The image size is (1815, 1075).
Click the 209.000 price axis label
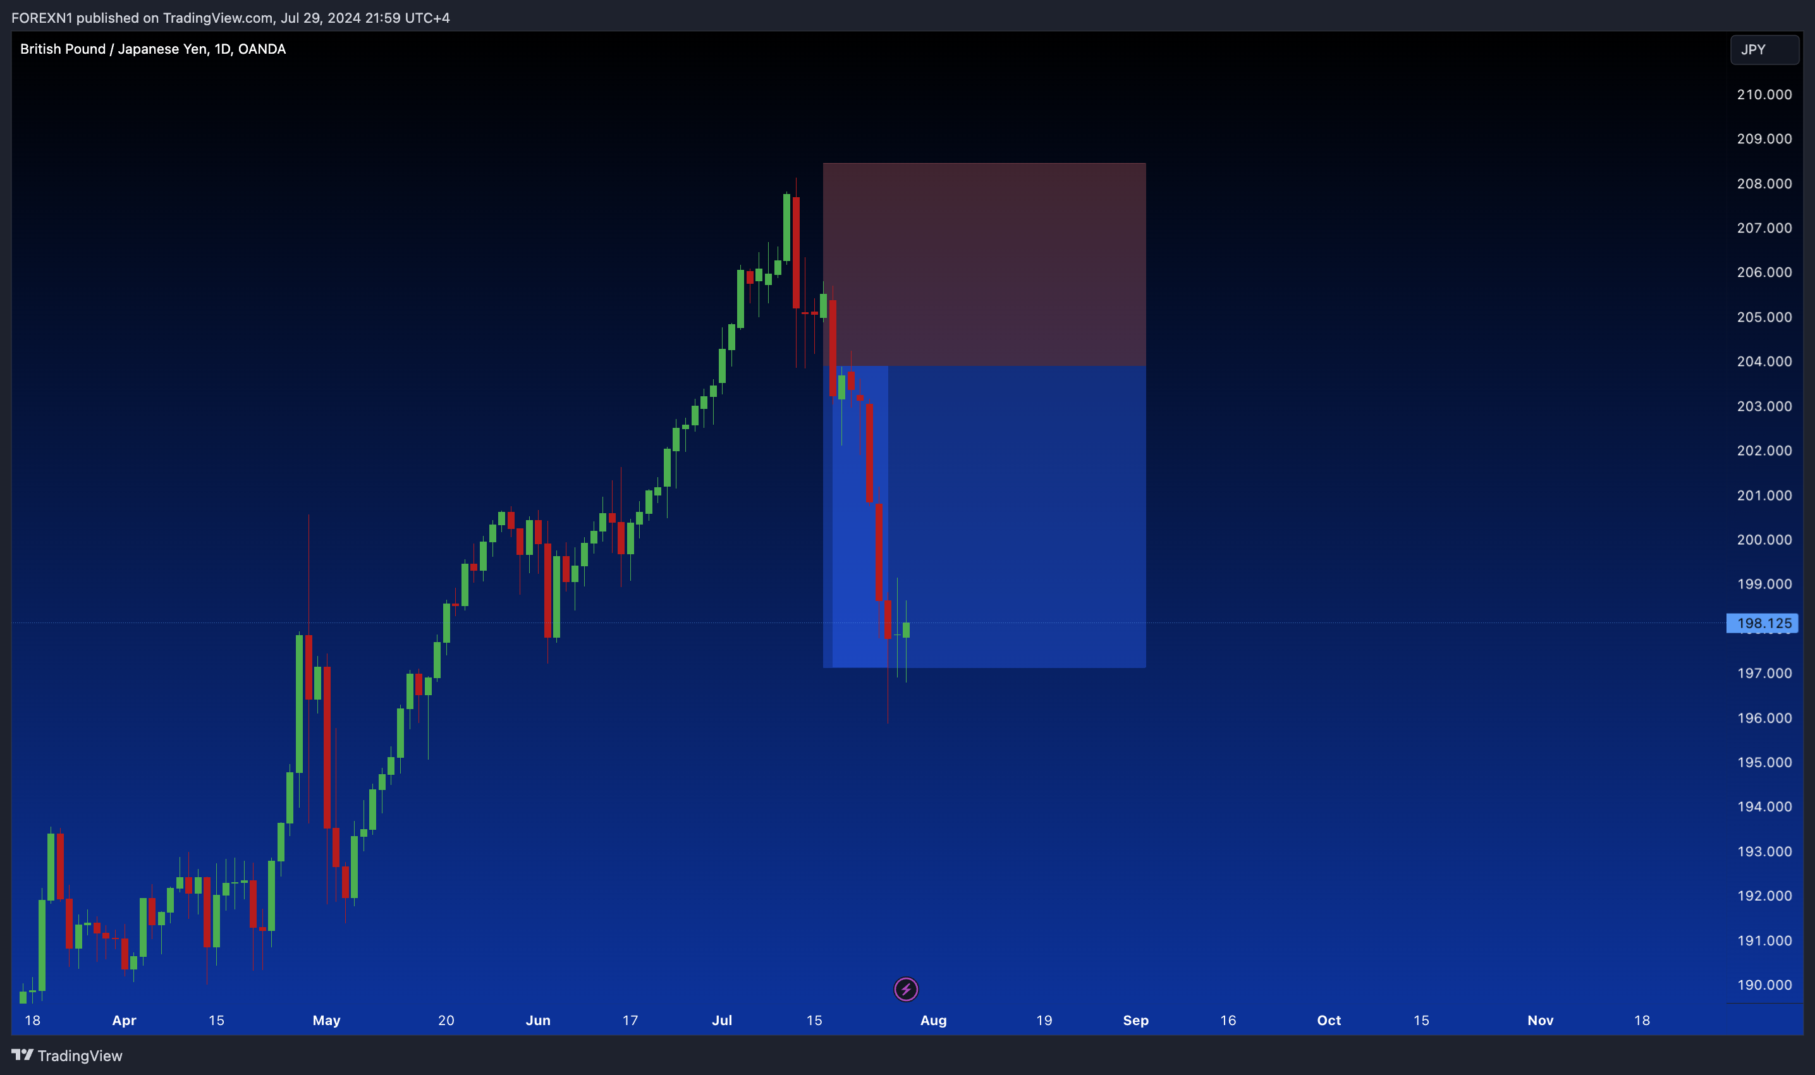tap(1764, 138)
